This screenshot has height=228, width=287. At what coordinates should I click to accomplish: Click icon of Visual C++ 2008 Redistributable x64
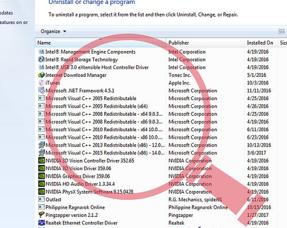(42, 113)
